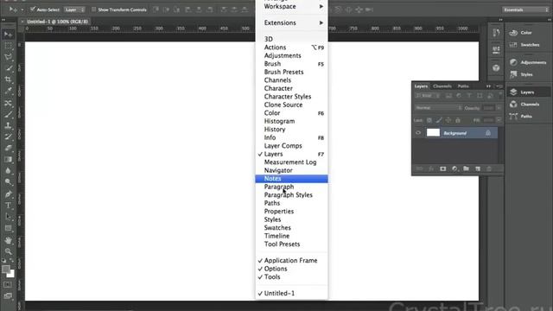This screenshot has width=553, height=311.
Task: Toggle lock position in Layers panel
Action: click(448, 120)
